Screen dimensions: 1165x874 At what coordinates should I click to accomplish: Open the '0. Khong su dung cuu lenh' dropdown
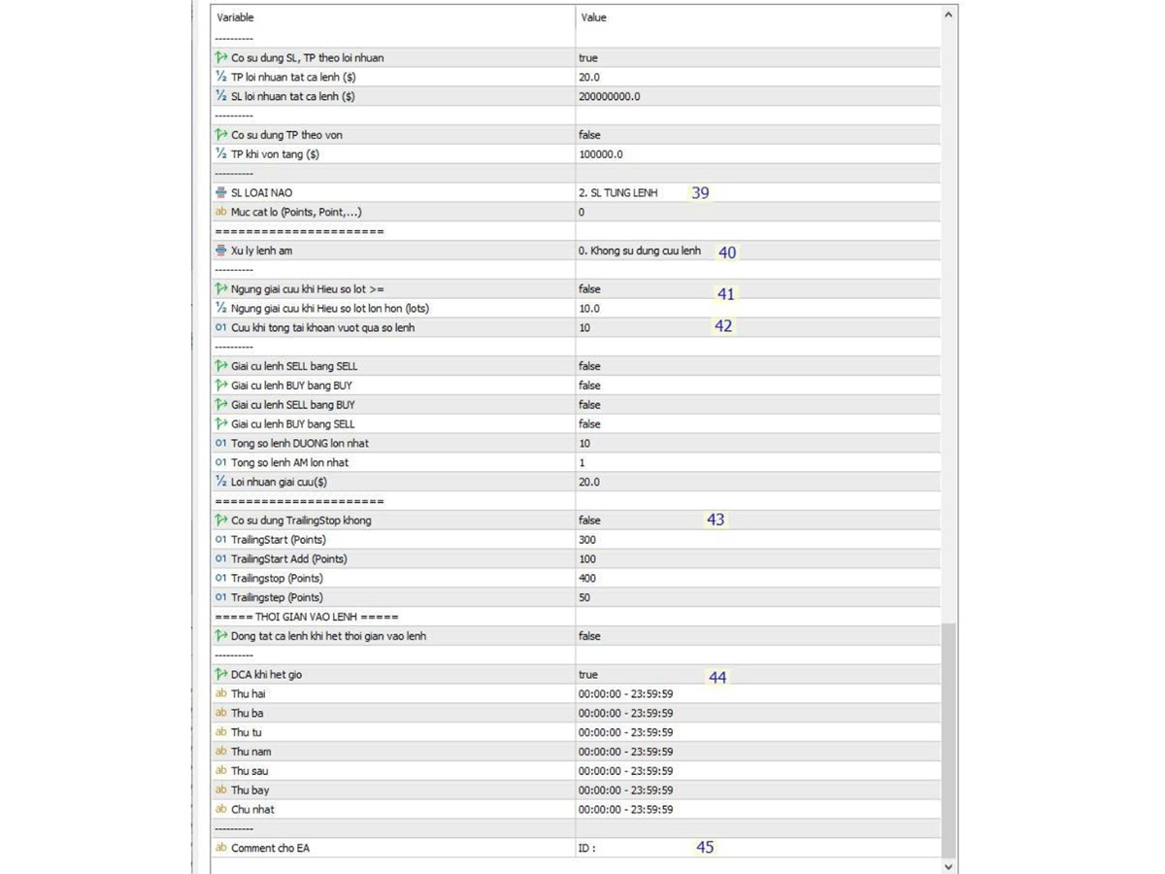639,251
